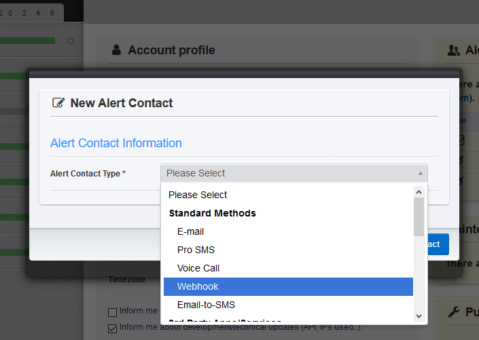Screen dimensions: 479x340
Task: Click the Account profile user icon
Action: [x=116, y=50]
